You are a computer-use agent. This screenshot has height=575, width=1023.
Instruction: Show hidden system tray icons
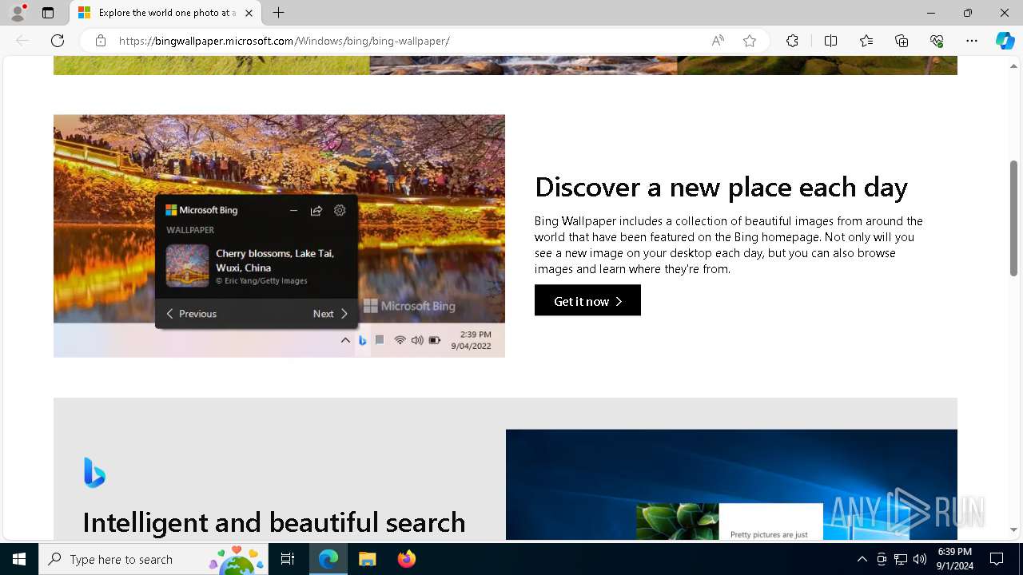click(x=862, y=559)
